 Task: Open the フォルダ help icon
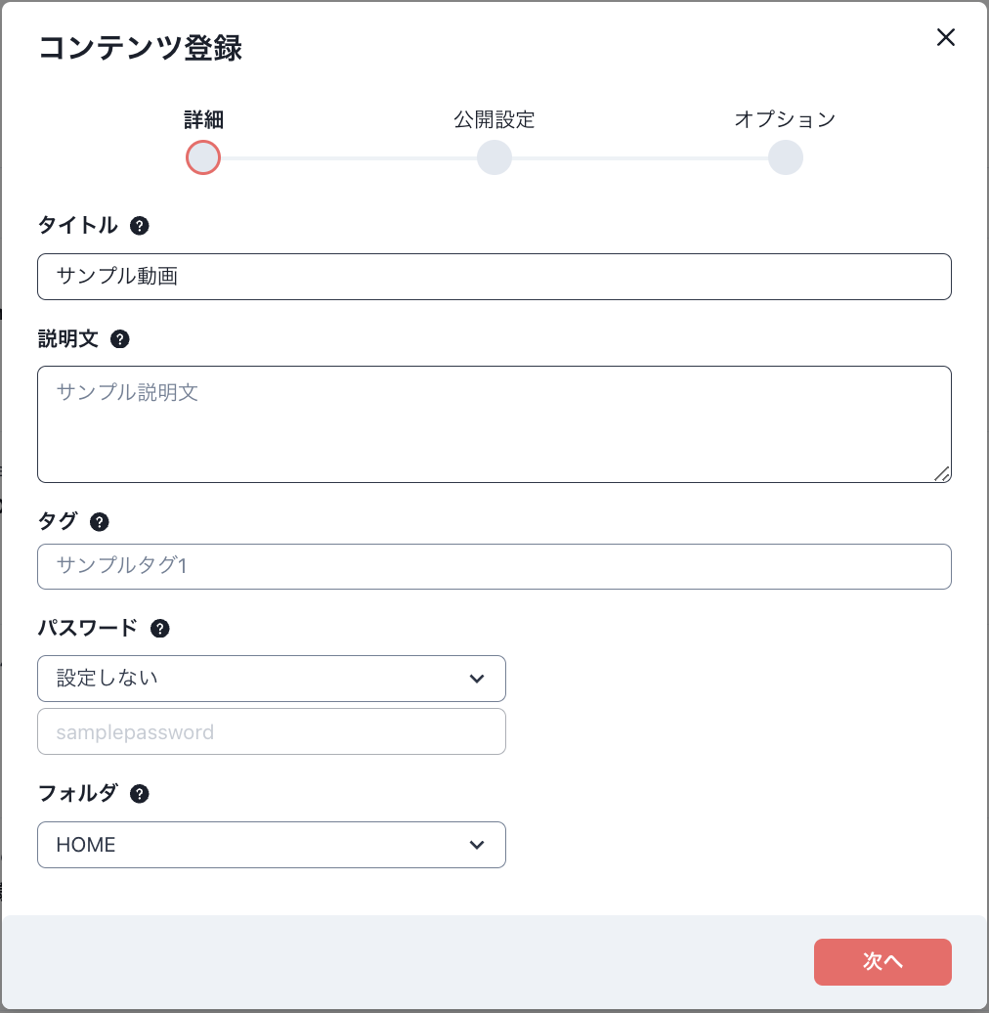(140, 794)
